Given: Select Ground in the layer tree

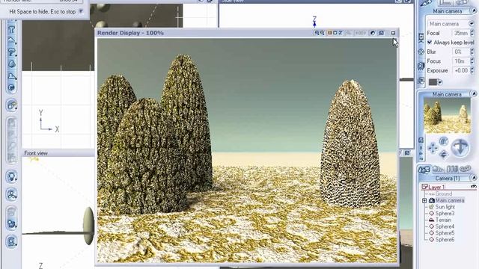Looking at the screenshot, I should (443, 194).
